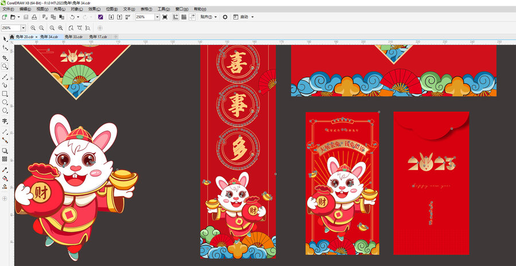Toggle Show grid button
516x266 pixels.
click(x=184, y=17)
